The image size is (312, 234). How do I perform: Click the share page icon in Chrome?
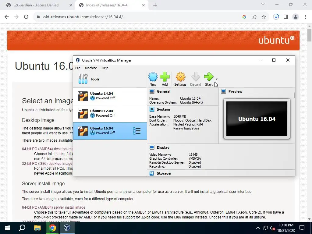pyautogui.click(x=254, y=17)
